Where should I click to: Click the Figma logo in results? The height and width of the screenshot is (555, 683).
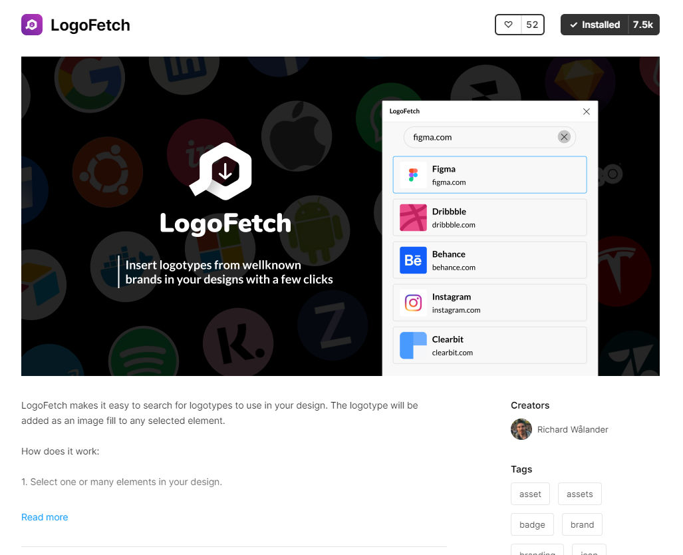coord(413,175)
